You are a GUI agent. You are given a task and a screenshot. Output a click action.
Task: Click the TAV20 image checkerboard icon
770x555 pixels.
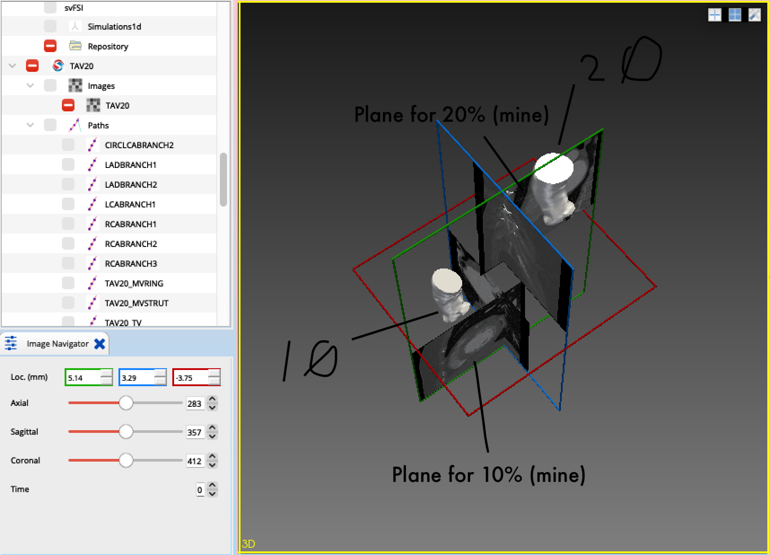pos(93,105)
